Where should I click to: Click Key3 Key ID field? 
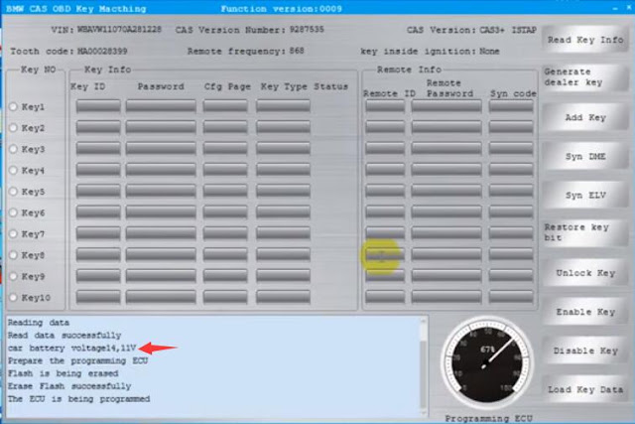[98, 148]
